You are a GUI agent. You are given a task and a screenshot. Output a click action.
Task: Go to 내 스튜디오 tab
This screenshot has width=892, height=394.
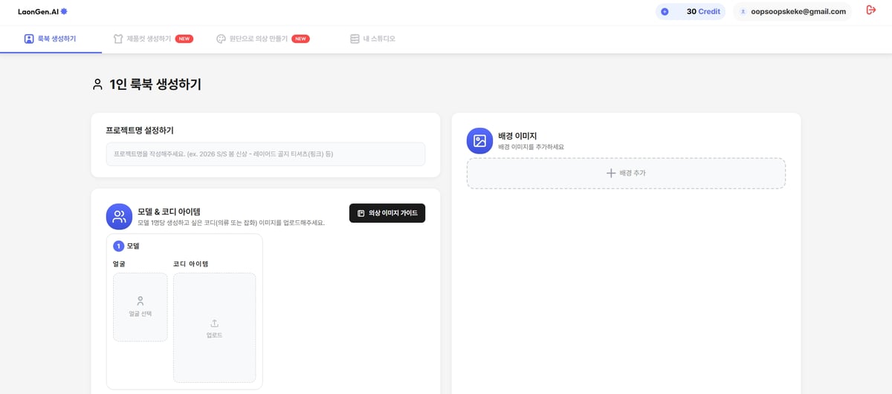point(372,39)
